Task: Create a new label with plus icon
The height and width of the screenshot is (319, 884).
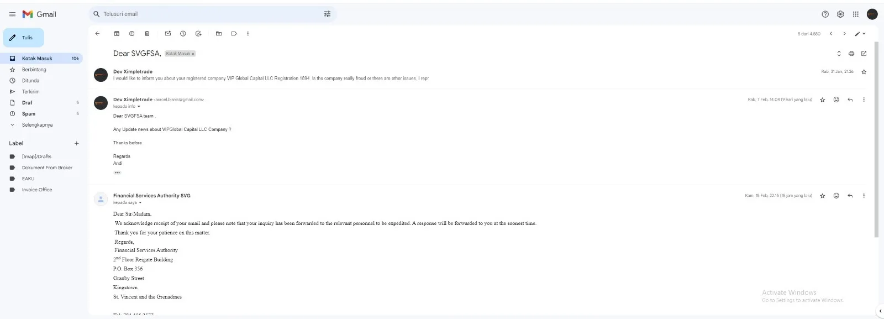Action: (77, 143)
